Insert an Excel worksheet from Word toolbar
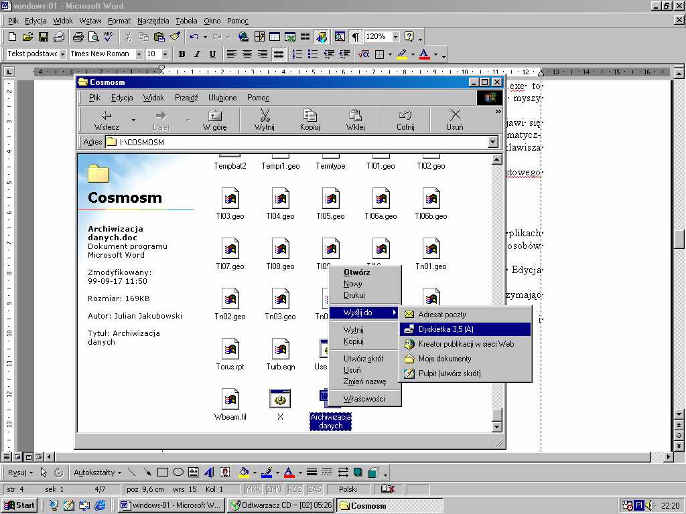This screenshot has height=514, width=686. [x=289, y=37]
